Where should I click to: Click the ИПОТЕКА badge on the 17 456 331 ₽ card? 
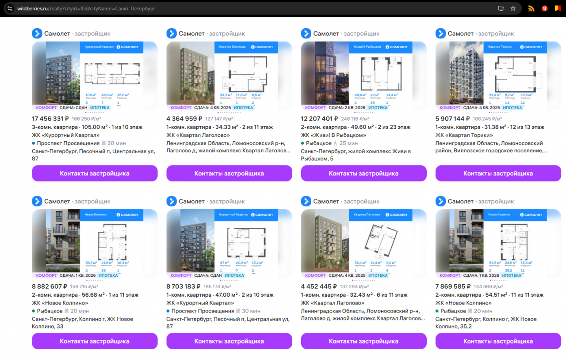point(100,108)
